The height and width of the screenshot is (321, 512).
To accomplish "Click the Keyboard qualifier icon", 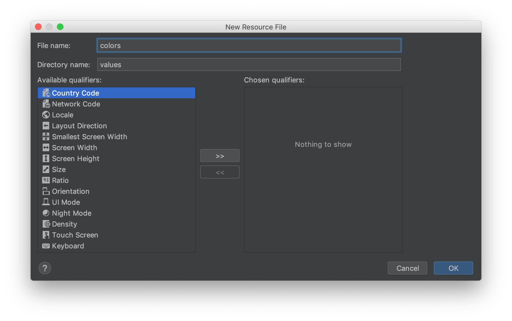I will click(46, 246).
